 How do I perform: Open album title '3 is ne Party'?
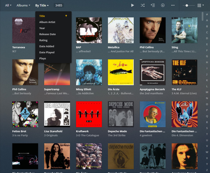click(20, 135)
